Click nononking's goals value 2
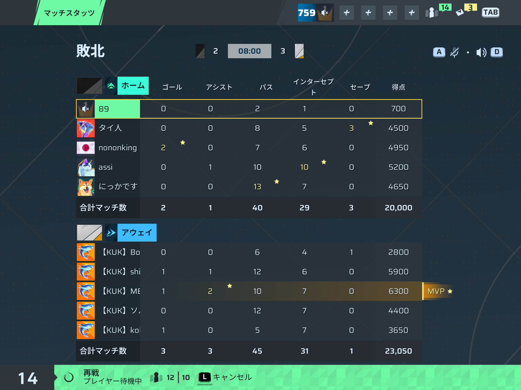The height and width of the screenshot is (390, 521). tap(163, 148)
